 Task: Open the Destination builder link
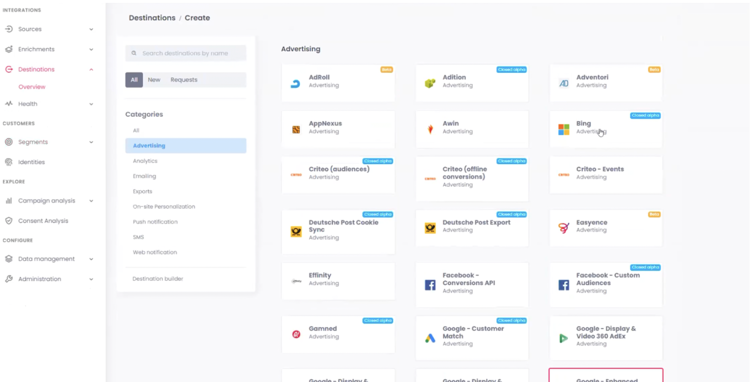point(158,279)
